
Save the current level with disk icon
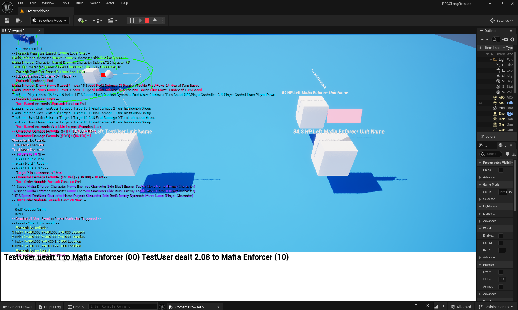[x=7, y=21]
